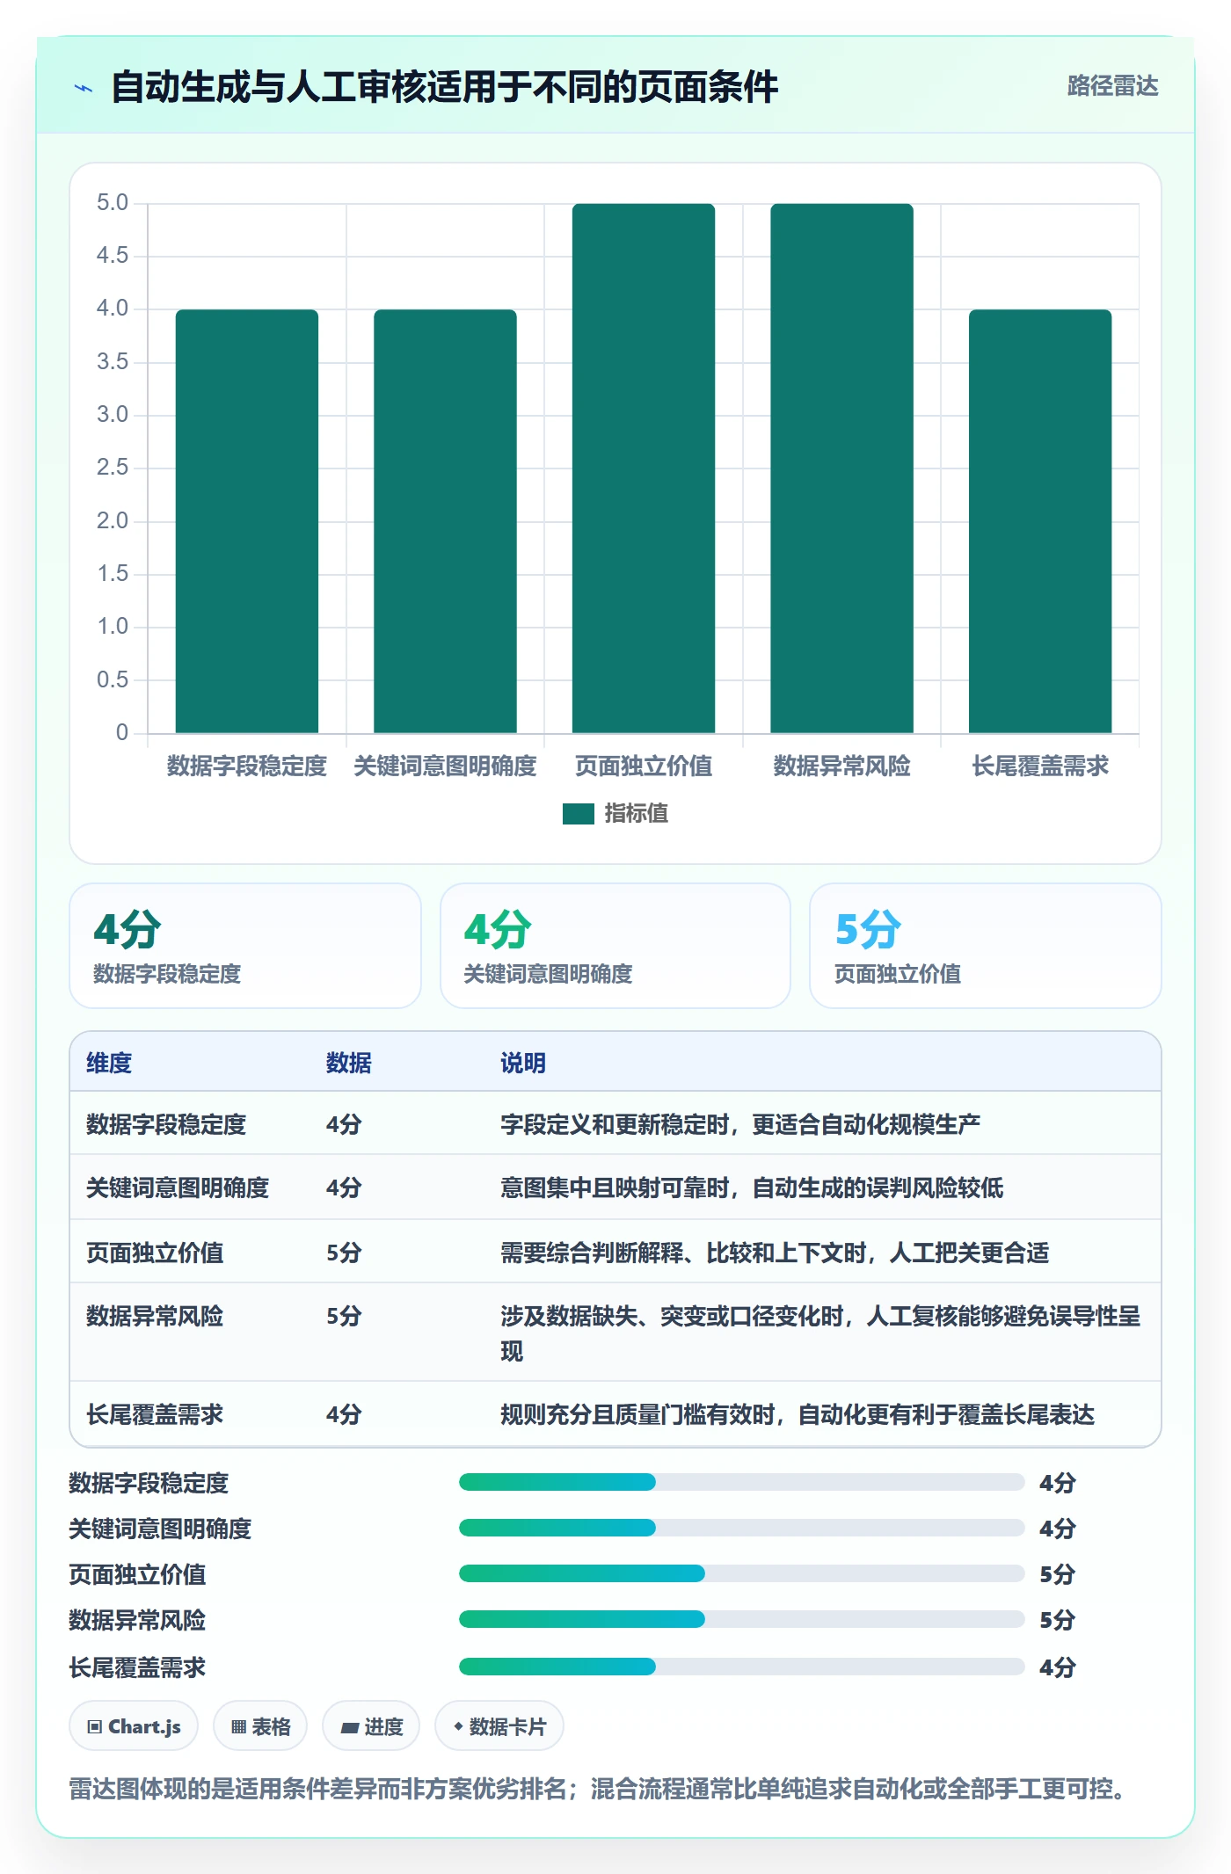The height and width of the screenshot is (1874, 1231).
Task: Select the 数据字段稳定度 table row name
Action: (166, 1125)
